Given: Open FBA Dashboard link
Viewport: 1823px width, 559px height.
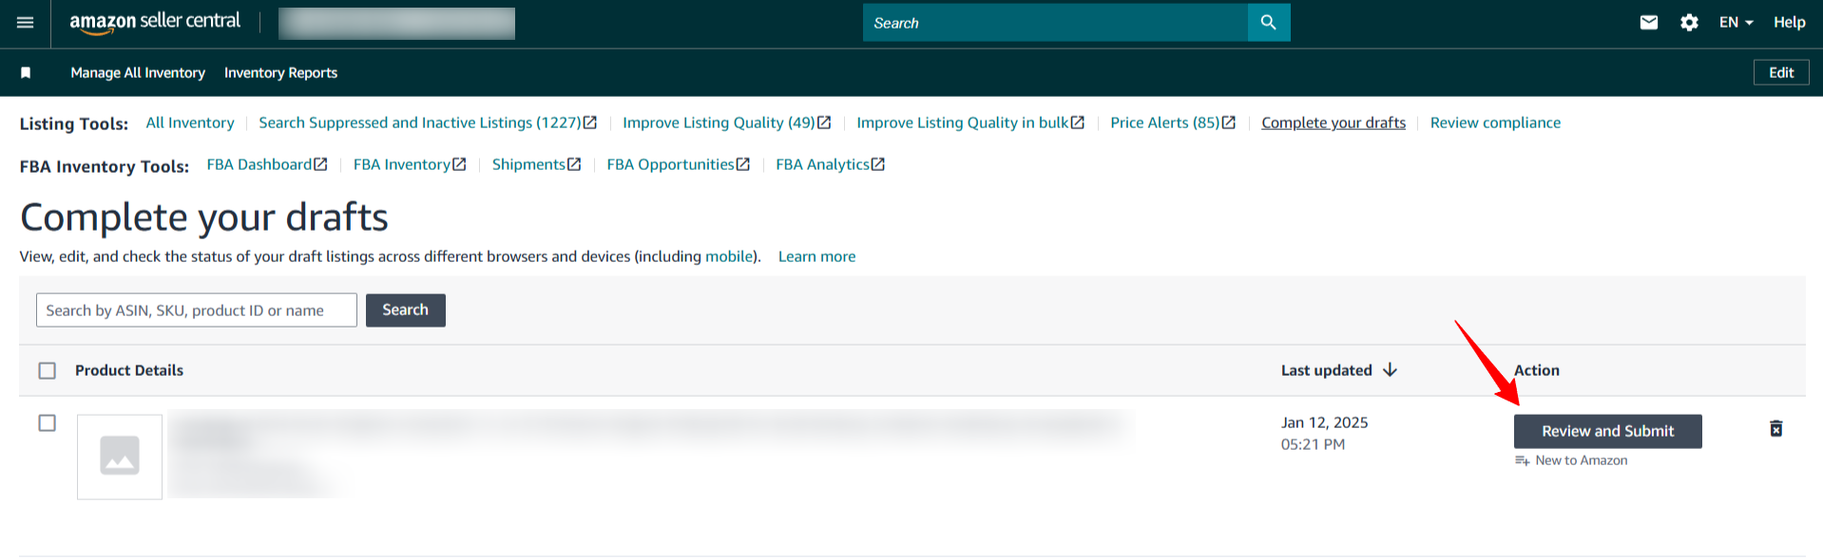Looking at the screenshot, I should (267, 164).
